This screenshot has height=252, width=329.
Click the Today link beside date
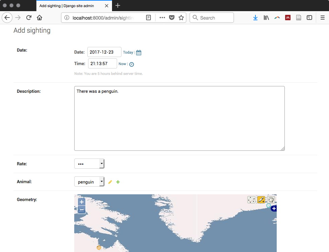[128, 53]
